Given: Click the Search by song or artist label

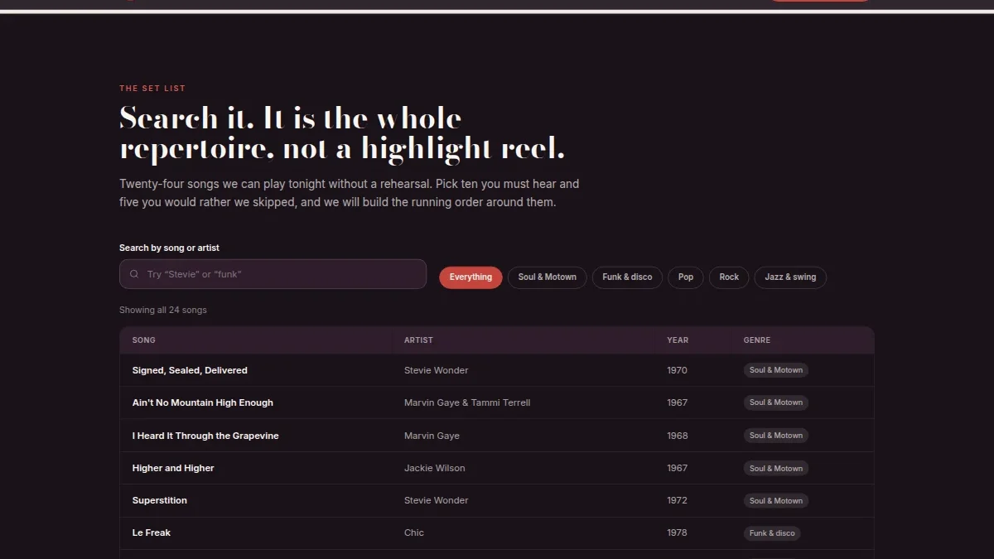Looking at the screenshot, I should pyautogui.click(x=169, y=248).
